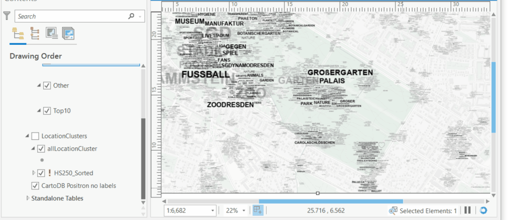Uncheck the Top10 layer checkbox
The height and width of the screenshot is (220, 508).
tap(47, 111)
